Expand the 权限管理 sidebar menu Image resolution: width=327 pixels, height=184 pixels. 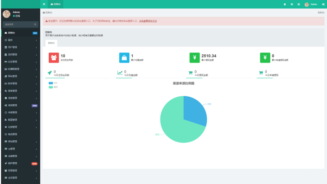tap(20, 171)
